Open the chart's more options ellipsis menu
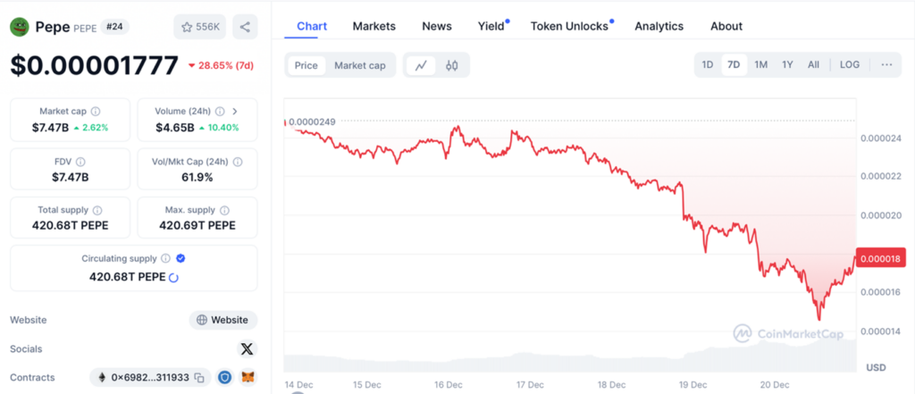 click(x=886, y=64)
